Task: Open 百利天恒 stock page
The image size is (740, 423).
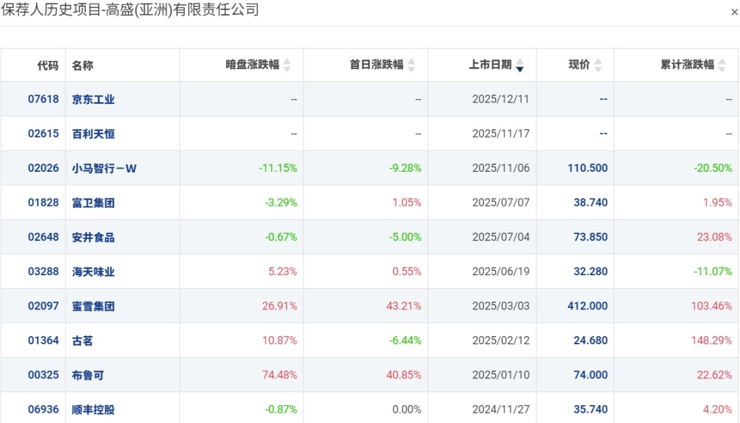Action: coord(93,134)
